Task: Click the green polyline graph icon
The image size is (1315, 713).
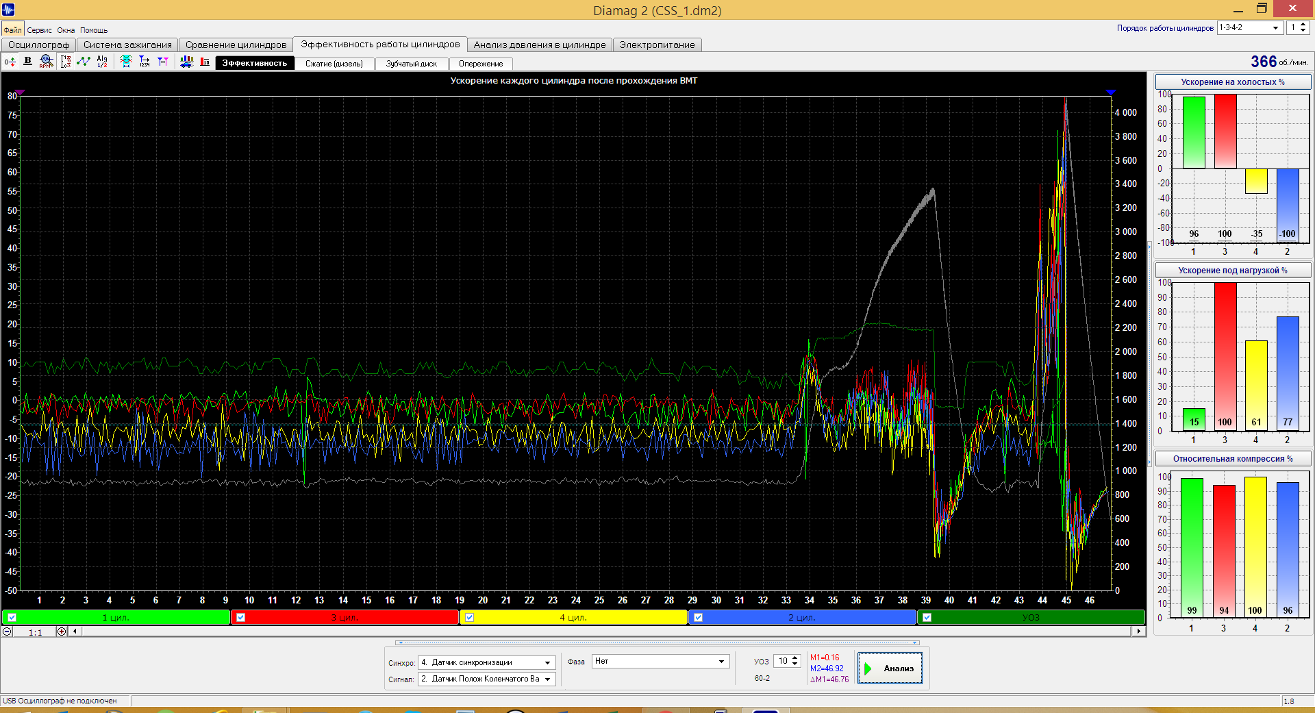Action: click(x=84, y=62)
